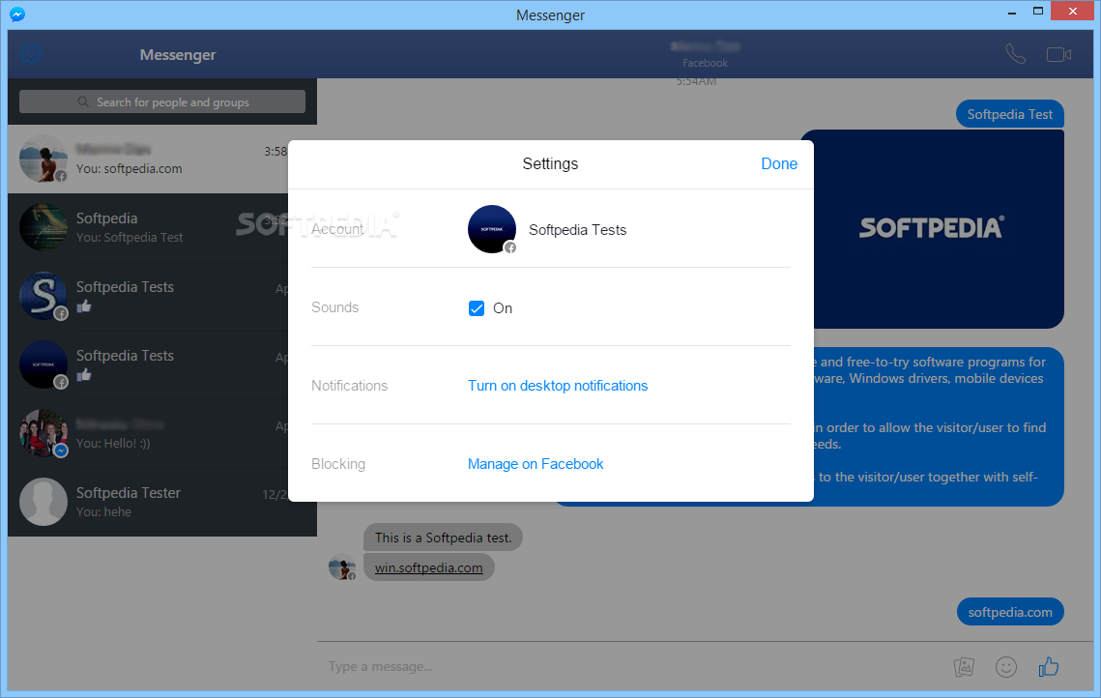
Task: Click the Facebook label under contact name
Action: [705, 63]
